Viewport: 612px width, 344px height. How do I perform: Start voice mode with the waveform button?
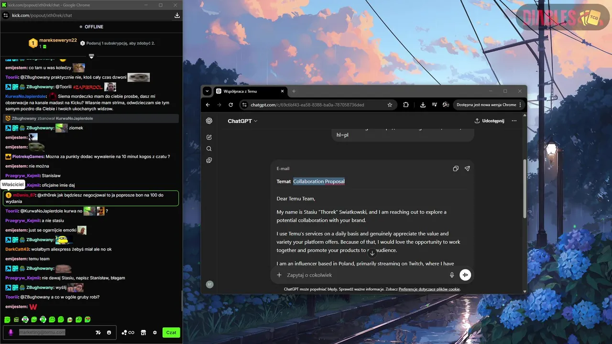click(x=465, y=275)
